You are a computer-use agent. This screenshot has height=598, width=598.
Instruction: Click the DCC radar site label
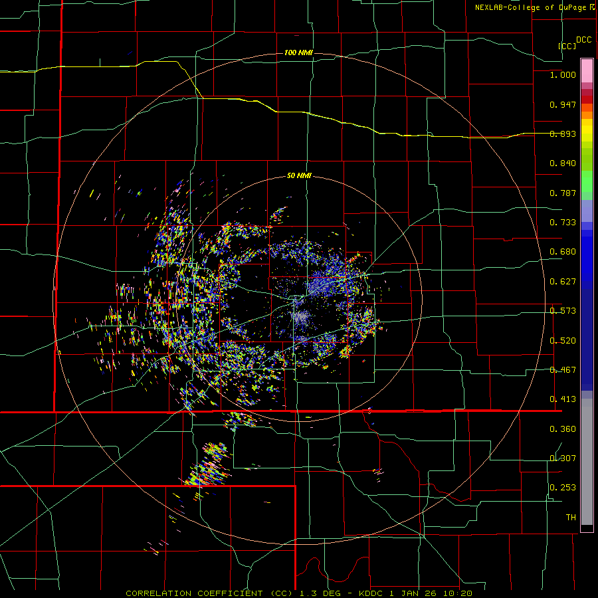[x=584, y=40]
